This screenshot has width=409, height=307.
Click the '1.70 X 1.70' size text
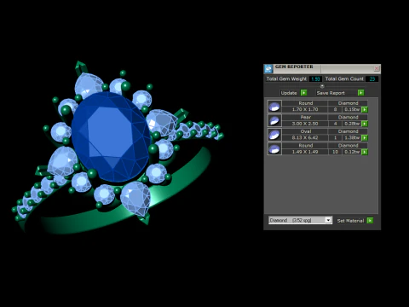(x=305, y=109)
